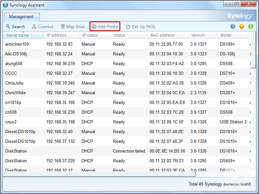
Task: Click the 'Total 49 Synology server(s) found.' status text
Action: (220, 184)
